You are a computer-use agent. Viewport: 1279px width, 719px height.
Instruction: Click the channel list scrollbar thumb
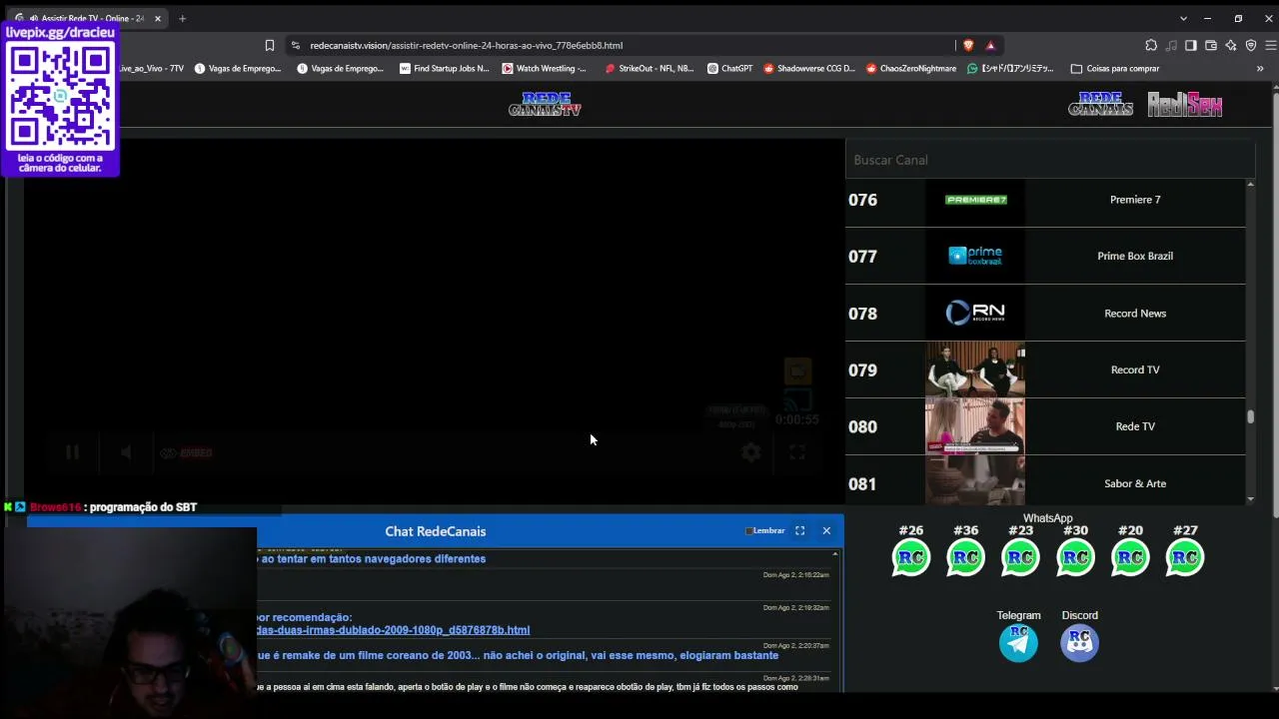pos(1250,416)
